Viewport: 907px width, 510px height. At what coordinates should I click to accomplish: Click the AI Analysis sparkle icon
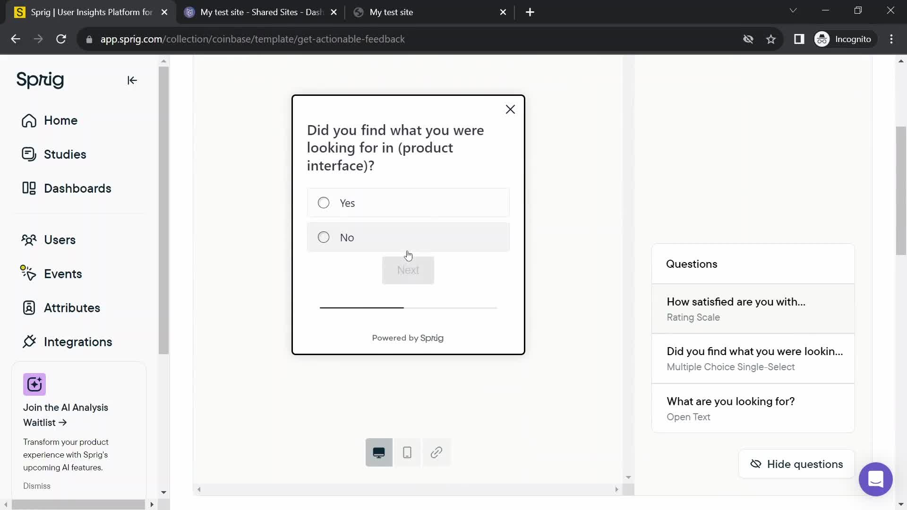[x=34, y=384]
